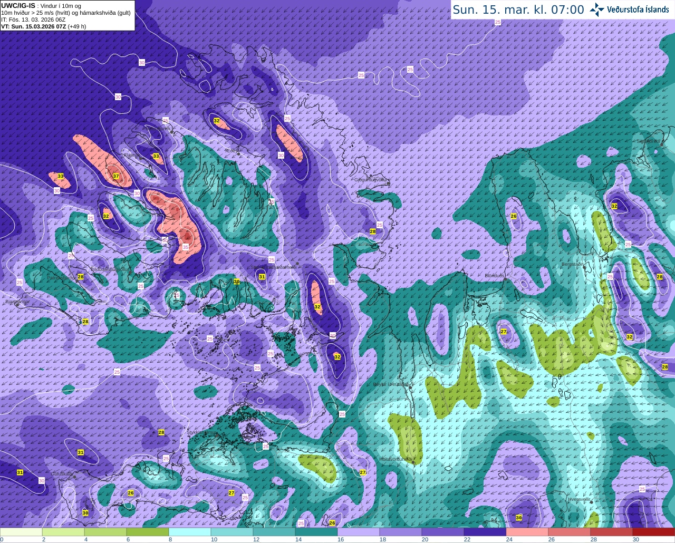Click the Gjögurflugvöllur station label

[372, 180]
